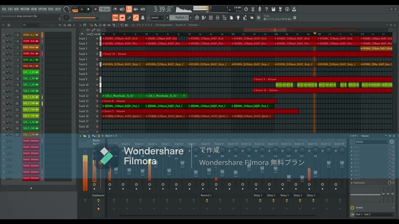Pause playback with the pause button
This screenshot has height=224, width=399.
coord(82,9)
